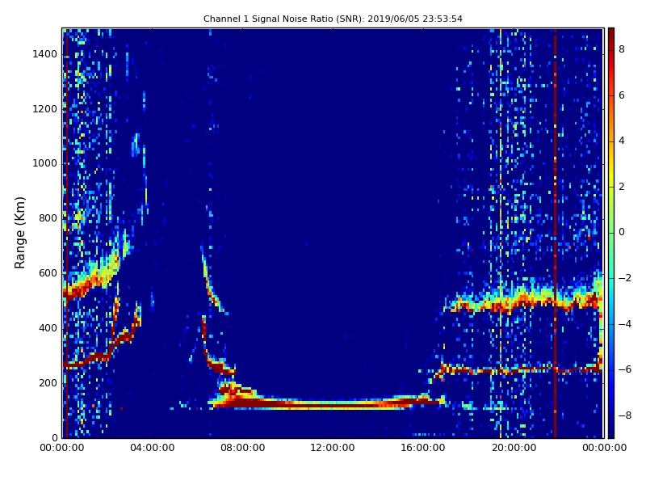Click the colorbar label 8
The image size is (646, 485).
622,49
